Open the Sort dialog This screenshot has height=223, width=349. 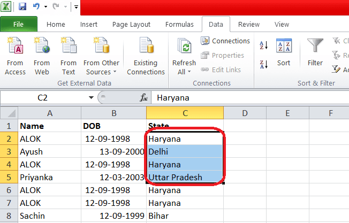(x=284, y=52)
